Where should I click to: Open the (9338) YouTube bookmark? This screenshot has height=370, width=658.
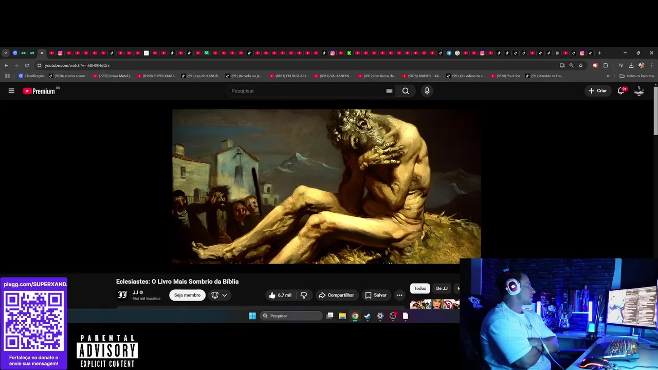pos(506,76)
